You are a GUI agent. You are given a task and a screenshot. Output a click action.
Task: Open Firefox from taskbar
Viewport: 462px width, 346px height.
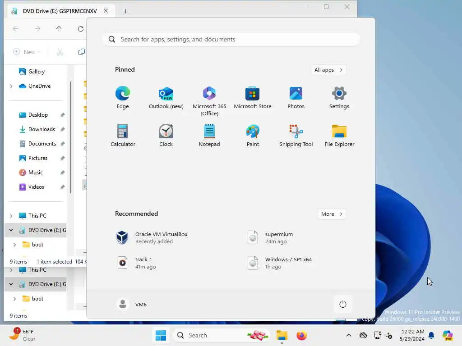tap(302, 335)
